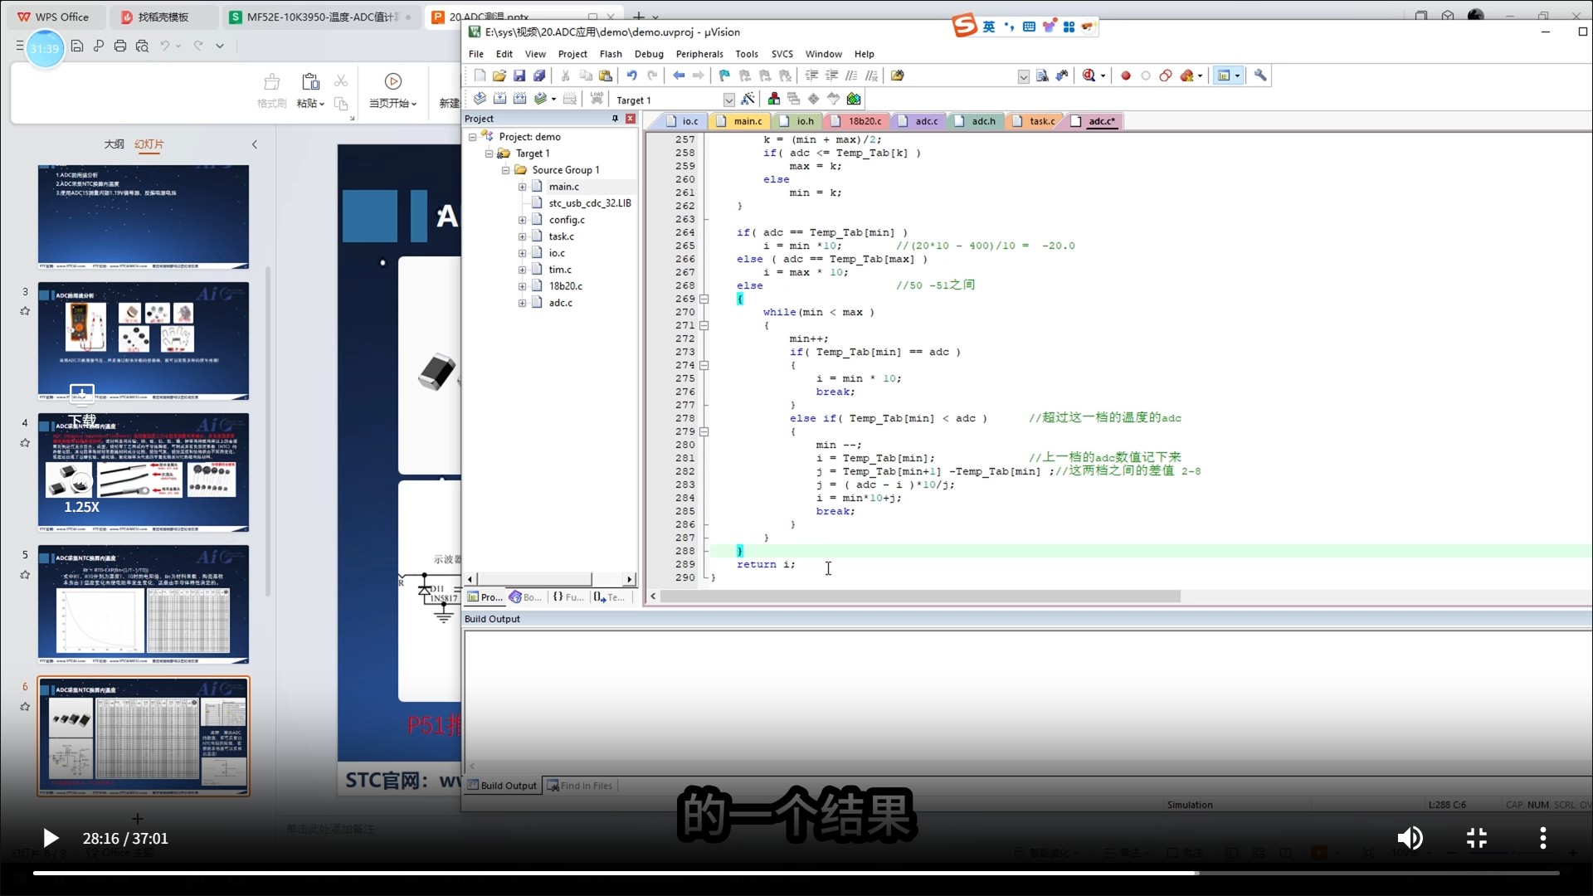This screenshot has width=1593, height=896.
Task: Close the Project panel with red X
Action: (631, 119)
